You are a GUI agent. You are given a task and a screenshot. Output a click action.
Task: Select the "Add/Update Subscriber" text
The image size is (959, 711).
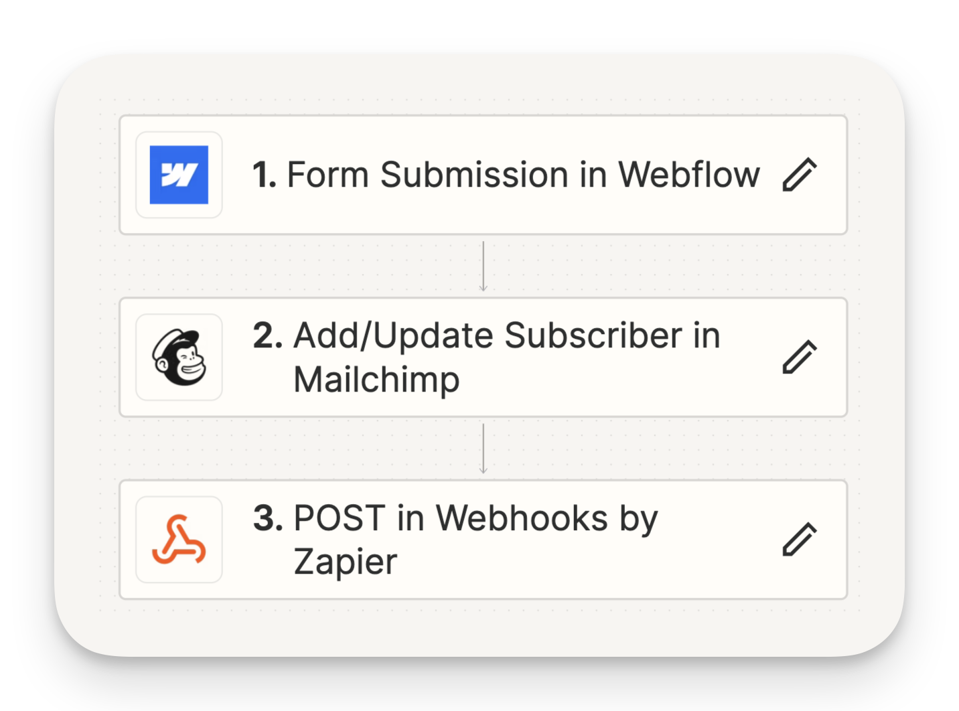(488, 335)
